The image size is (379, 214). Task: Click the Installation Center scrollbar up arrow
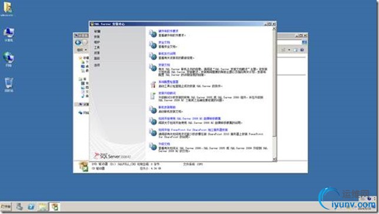pyautogui.click(x=274, y=28)
